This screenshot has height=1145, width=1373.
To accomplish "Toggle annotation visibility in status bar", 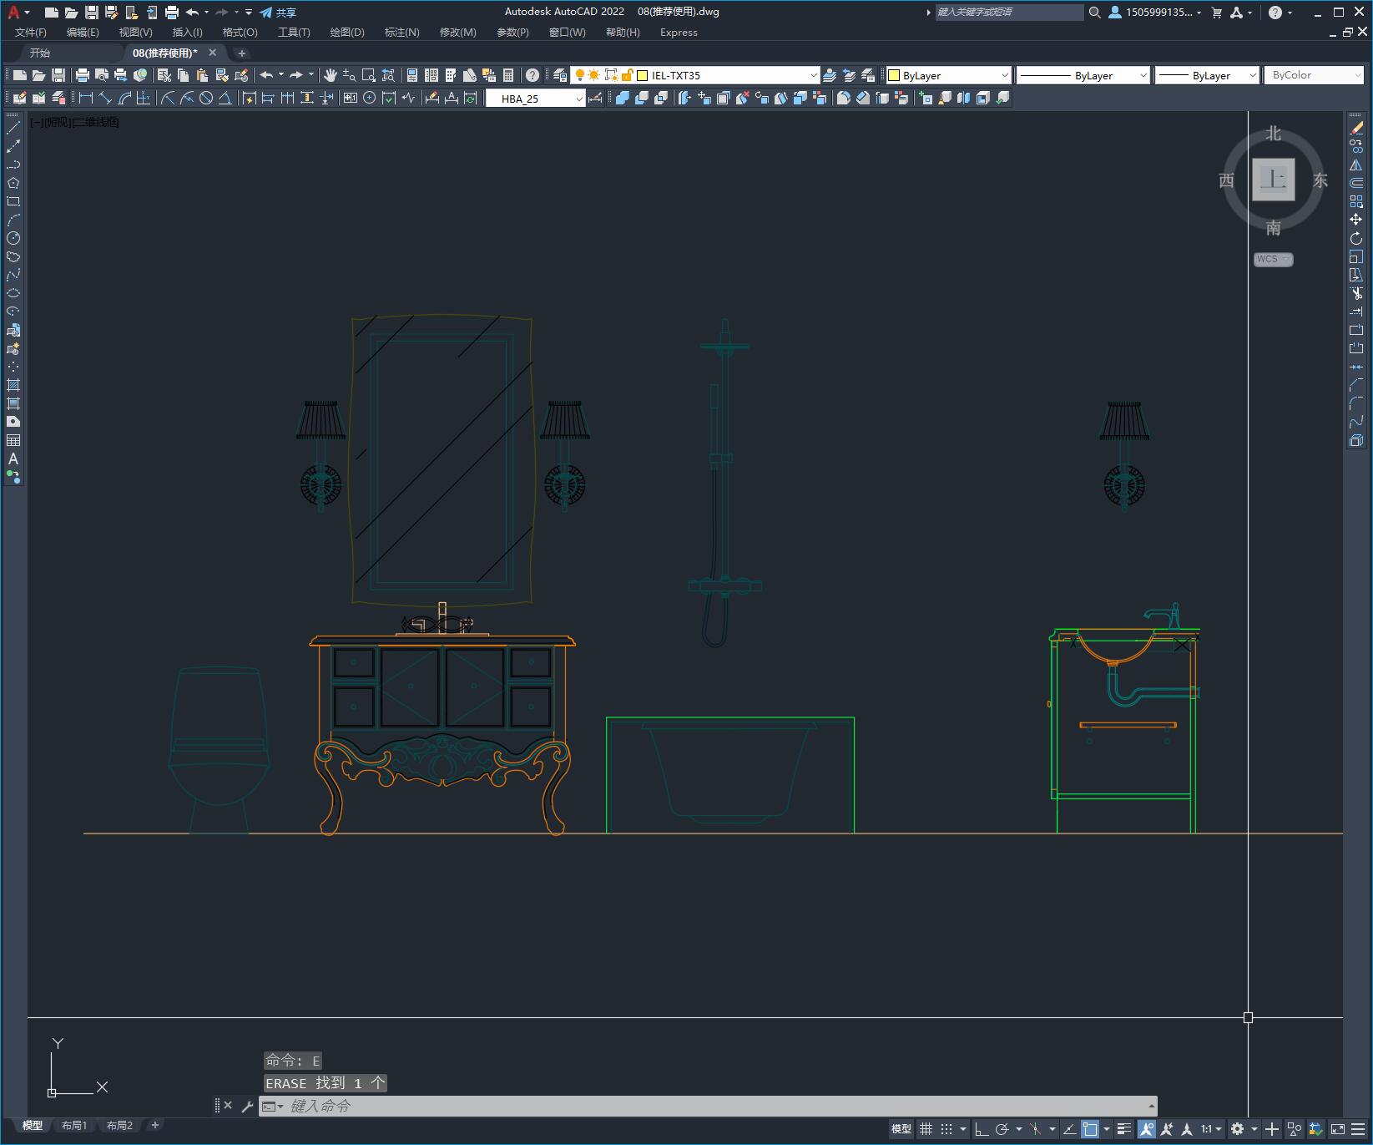I will (x=1147, y=1129).
